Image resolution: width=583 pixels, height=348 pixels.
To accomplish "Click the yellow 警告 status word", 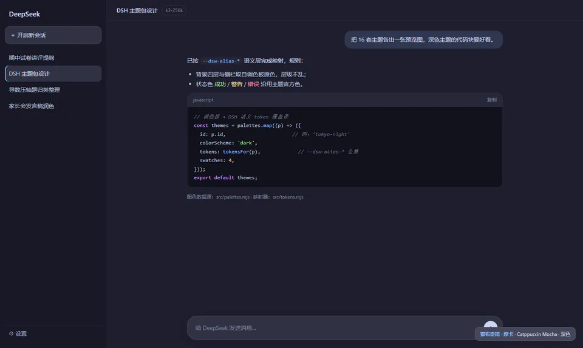I will click(x=237, y=84).
